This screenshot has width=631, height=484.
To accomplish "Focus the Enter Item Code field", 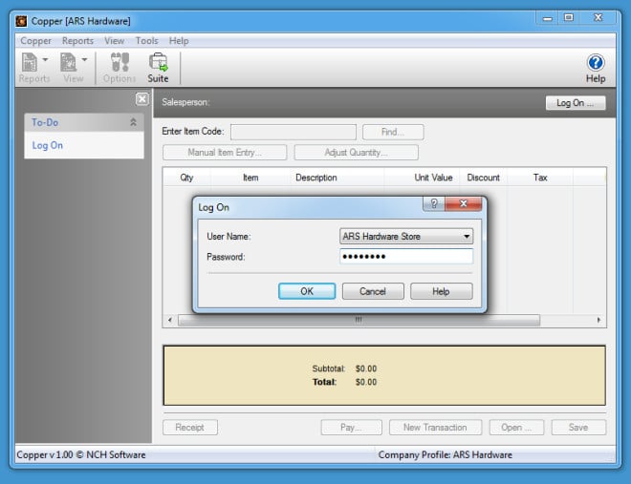I will click(x=294, y=132).
